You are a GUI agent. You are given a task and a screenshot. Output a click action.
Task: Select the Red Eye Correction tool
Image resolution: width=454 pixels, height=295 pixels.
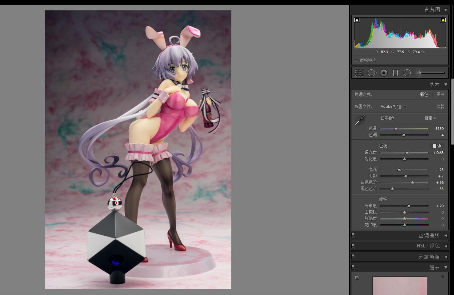[384, 73]
